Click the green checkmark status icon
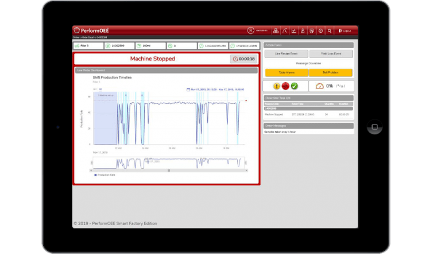 pyautogui.click(x=295, y=86)
